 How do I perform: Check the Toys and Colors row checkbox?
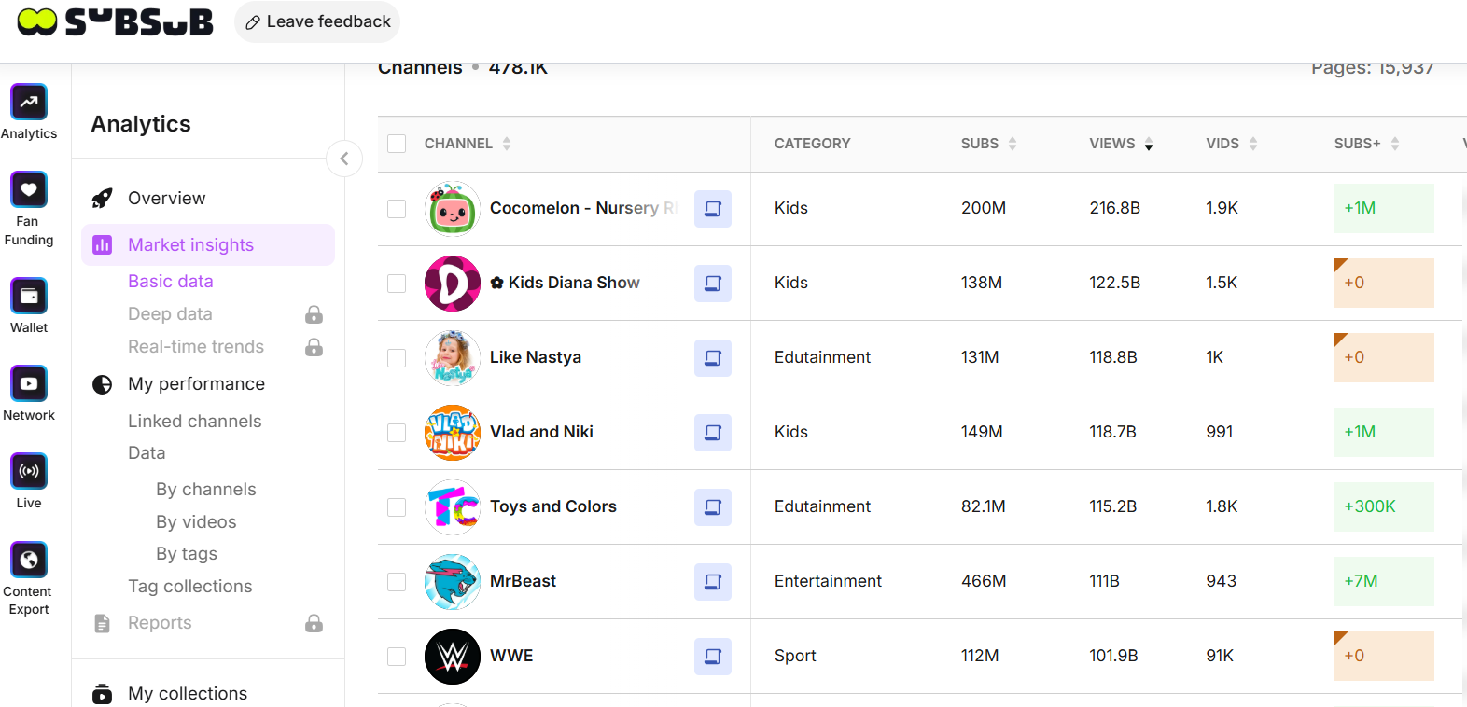point(397,507)
